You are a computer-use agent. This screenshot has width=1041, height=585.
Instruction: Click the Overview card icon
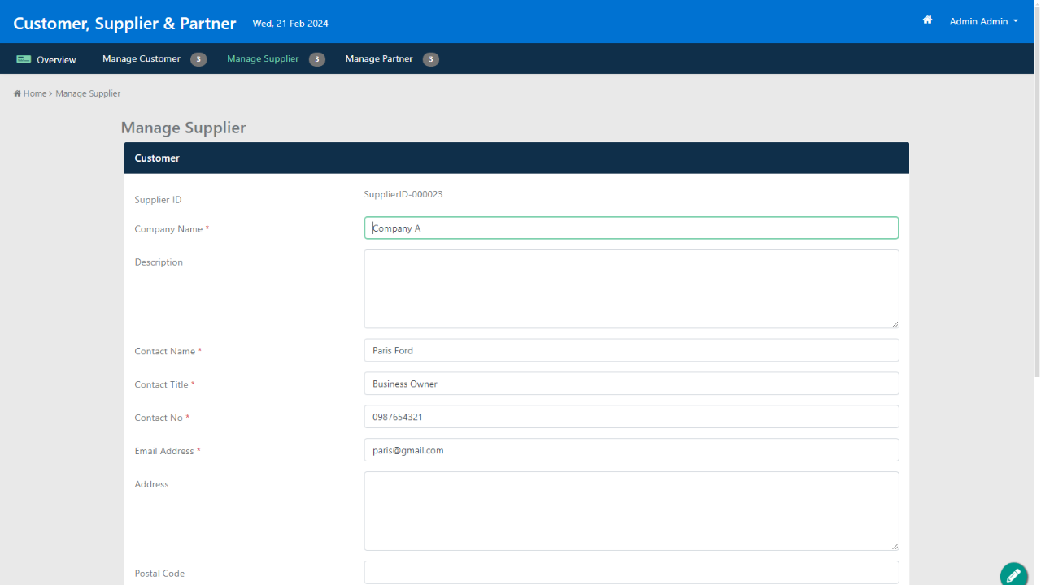coord(24,59)
